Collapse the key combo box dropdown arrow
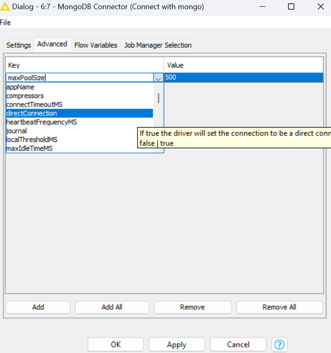The height and width of the screenshot is (353, 331). coord(158,78)
